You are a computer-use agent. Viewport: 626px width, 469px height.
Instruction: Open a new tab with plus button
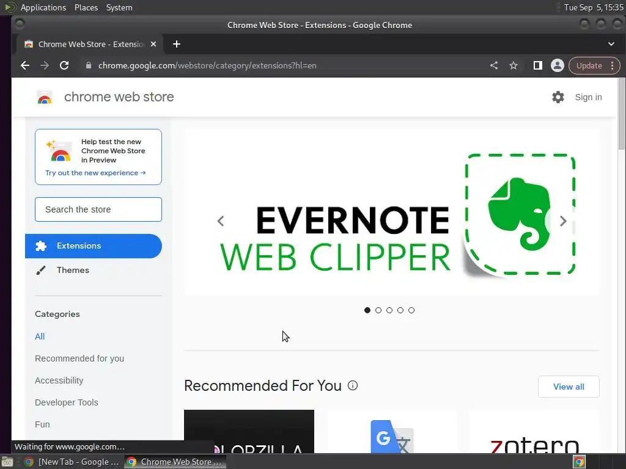177,44
